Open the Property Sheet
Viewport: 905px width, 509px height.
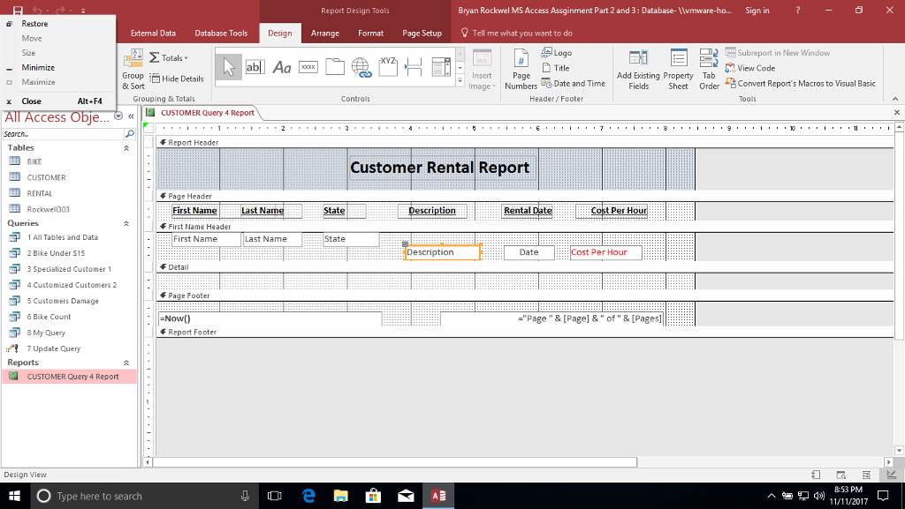pyautogui.click(x=678, y=69)
